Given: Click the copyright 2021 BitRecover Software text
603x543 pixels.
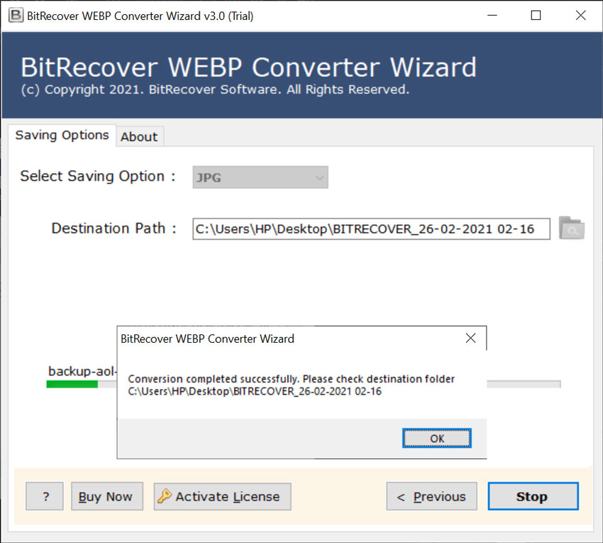Looking at the screenshot, I should click(215, 89).
